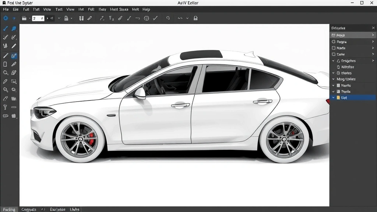Click the checkmark icon in top toolbar
The image size is (377, 212).
(x=155, y=18)
